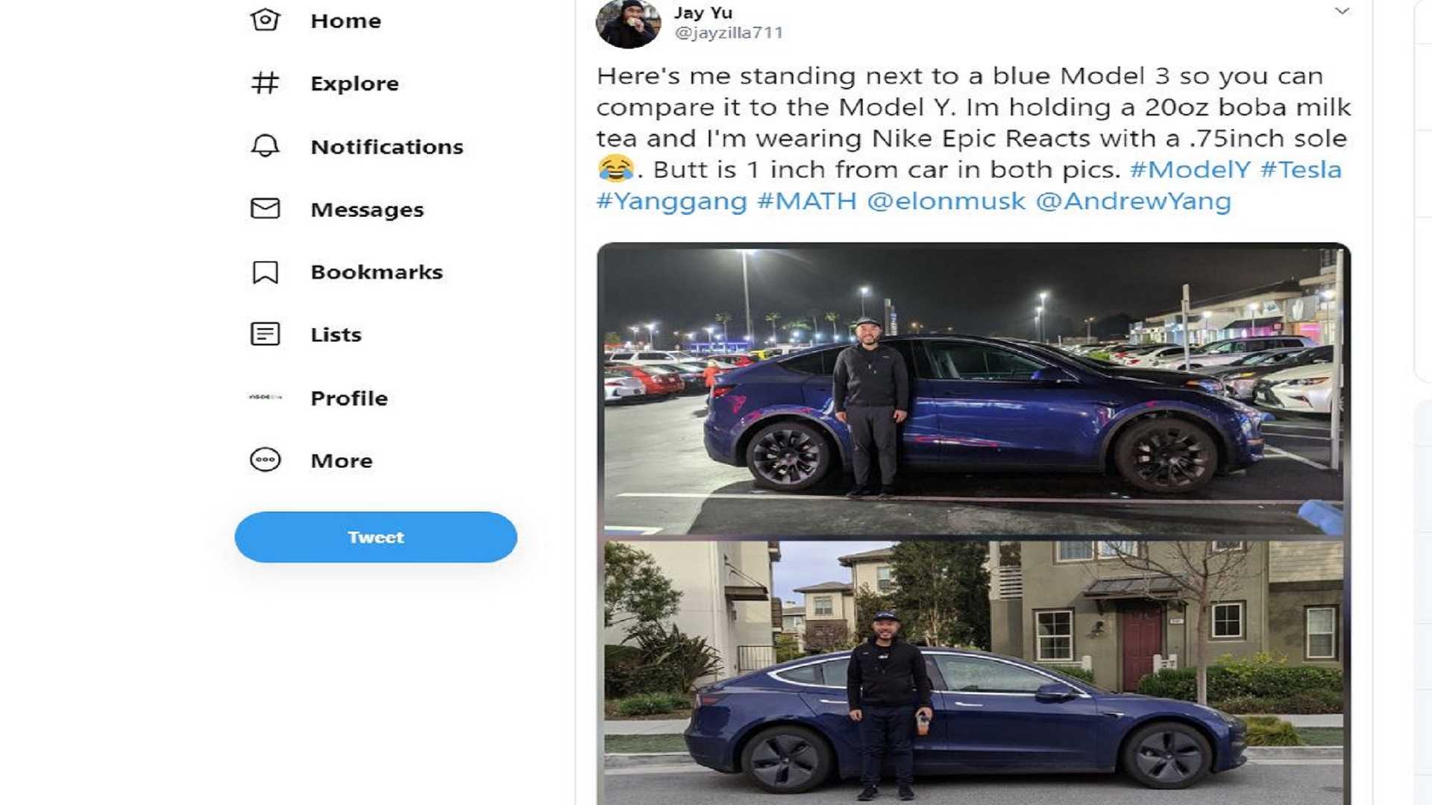Open Explore via the hashtag icon
This screenshot has height=805, width=1432.
point(265,83)
